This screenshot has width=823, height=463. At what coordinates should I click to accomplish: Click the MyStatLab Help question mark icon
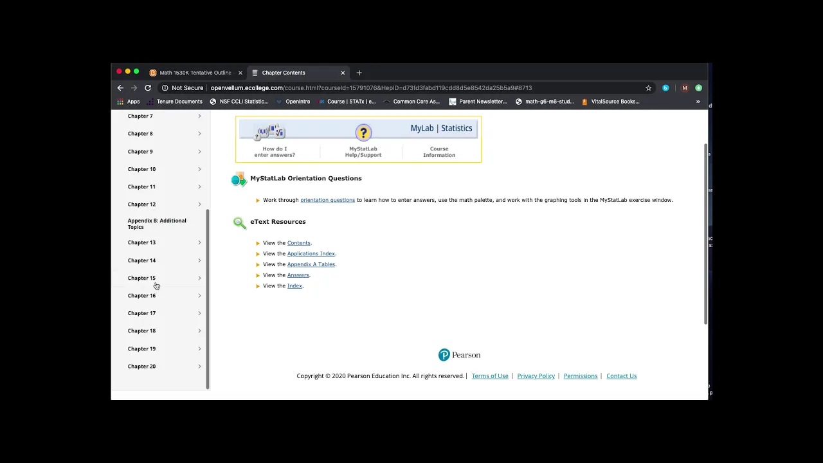point(363,133)
